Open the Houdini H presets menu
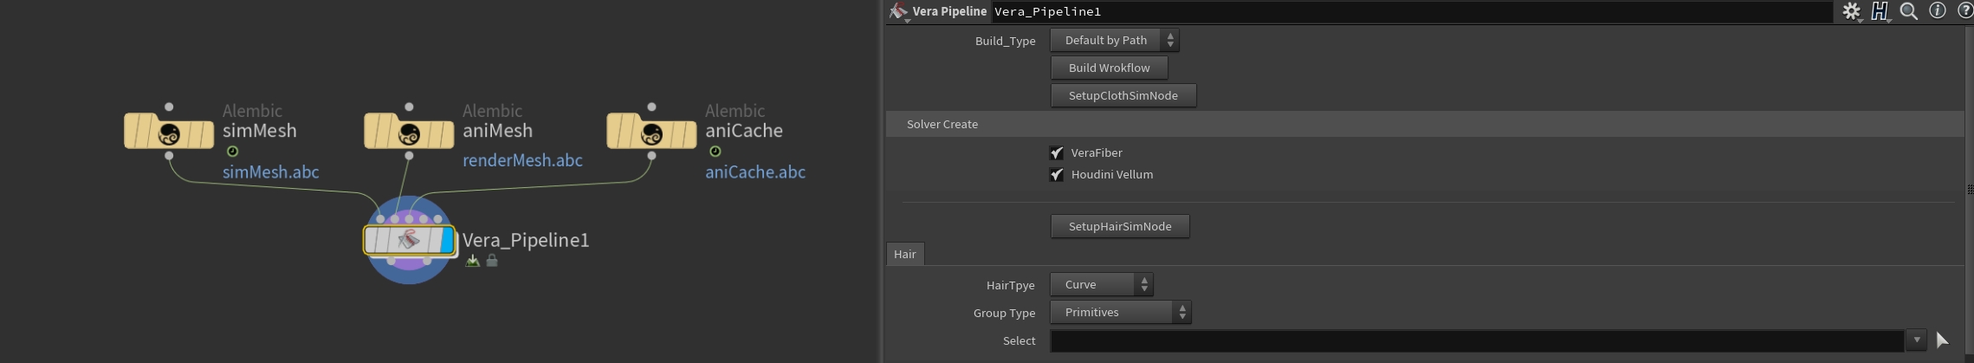Viewport: 1974px width, 363px height. pyautogui.click(x=1880, y=11)
